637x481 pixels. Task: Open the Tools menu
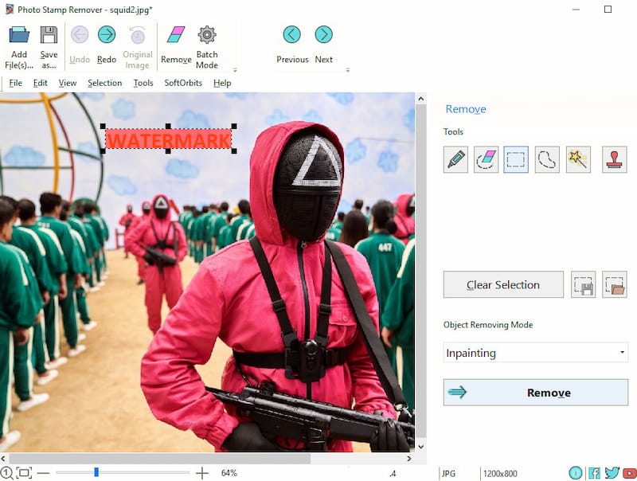143,83
